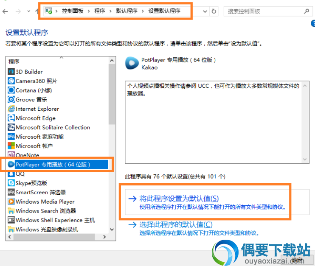Click the Cortana (小娜) icon
315x266 pixels.
pyautogui.click(x=11, y=90)
